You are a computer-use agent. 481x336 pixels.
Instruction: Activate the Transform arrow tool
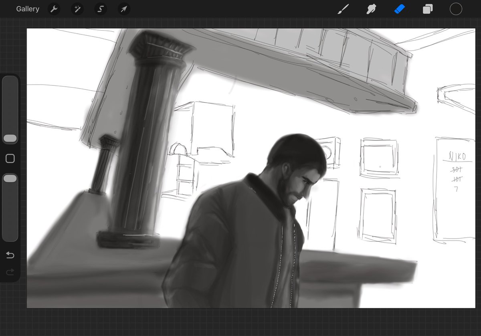[x=124, y=9]
